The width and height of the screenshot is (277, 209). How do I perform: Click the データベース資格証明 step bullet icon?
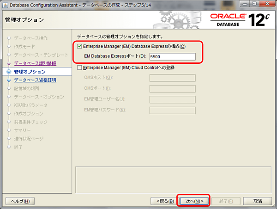click(x=9, y=80)
